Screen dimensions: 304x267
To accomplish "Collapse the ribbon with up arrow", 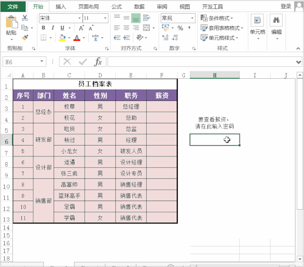I will point(298,48).
